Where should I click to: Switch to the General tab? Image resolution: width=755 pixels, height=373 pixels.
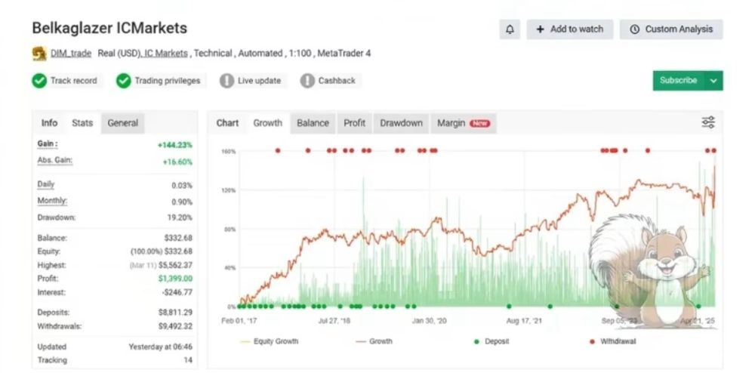[122, 123]
